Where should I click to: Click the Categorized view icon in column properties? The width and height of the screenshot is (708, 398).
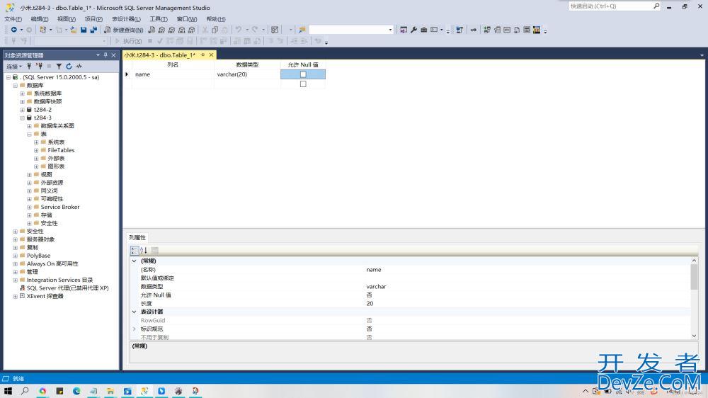(x=134, y=250)
